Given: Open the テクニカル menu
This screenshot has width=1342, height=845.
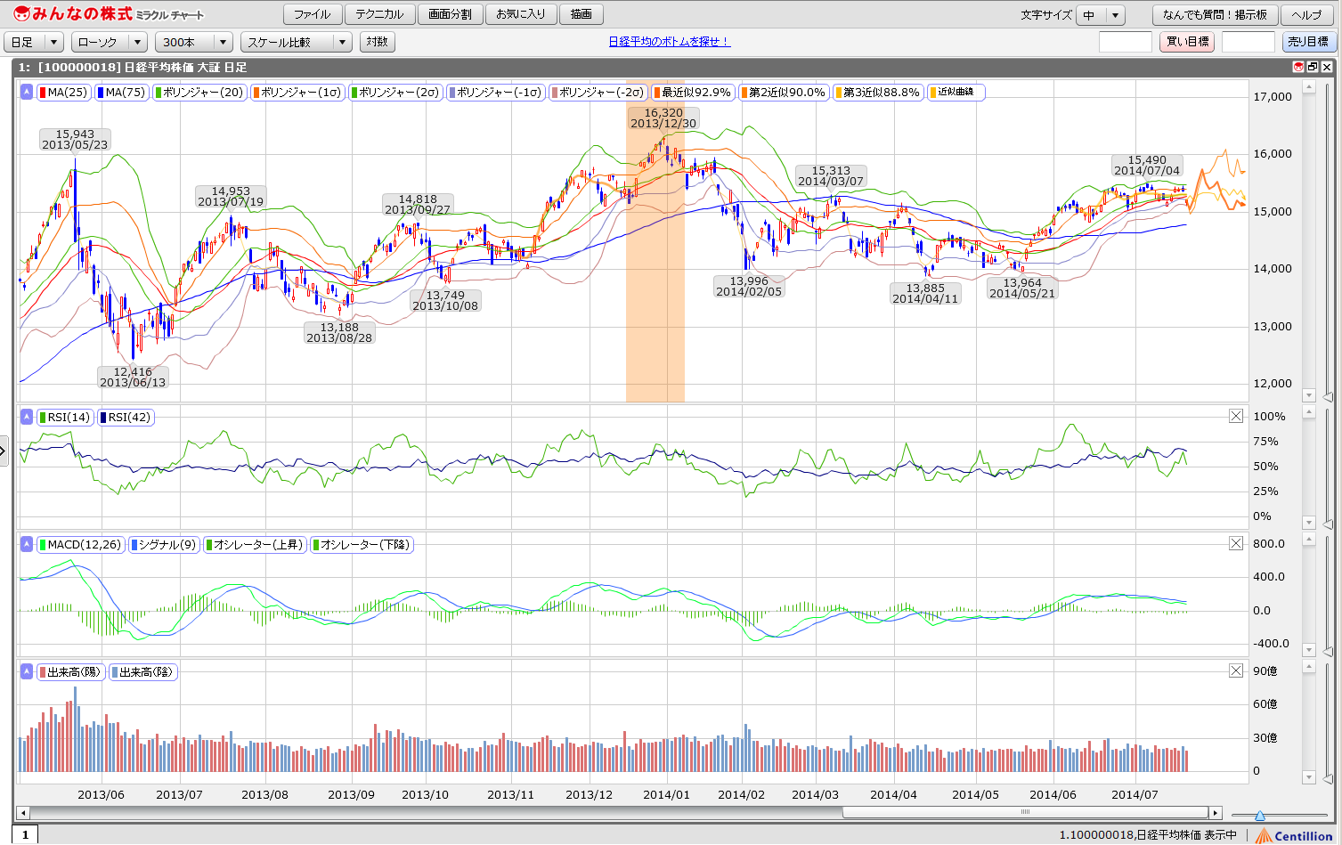Looking at the screenshot, I should coord(379,14).
